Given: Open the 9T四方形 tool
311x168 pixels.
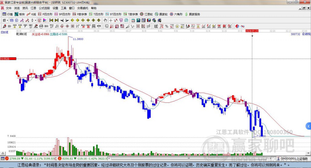Looking at the screenshot, I should coord(114,14).
